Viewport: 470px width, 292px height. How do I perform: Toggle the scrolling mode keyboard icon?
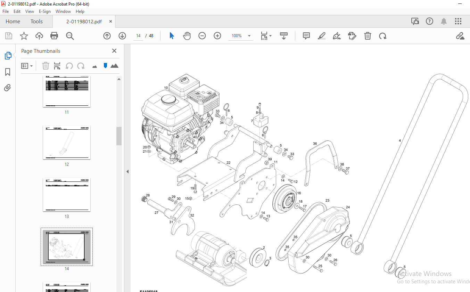point(284,36)
